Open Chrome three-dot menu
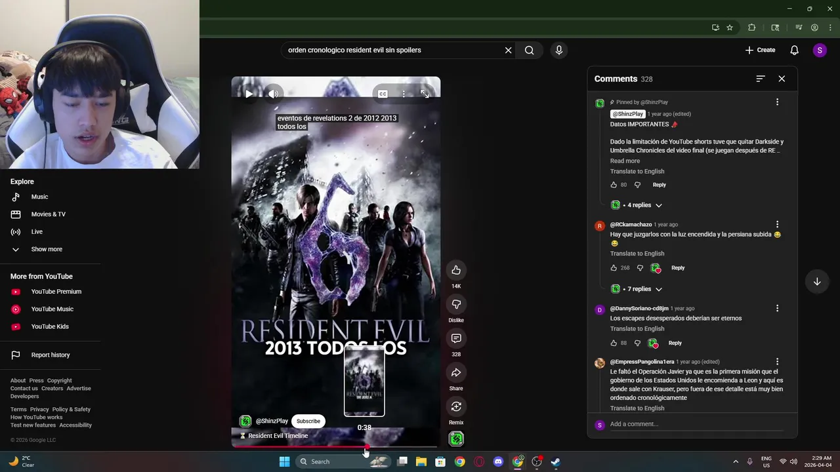 (829, 28)
